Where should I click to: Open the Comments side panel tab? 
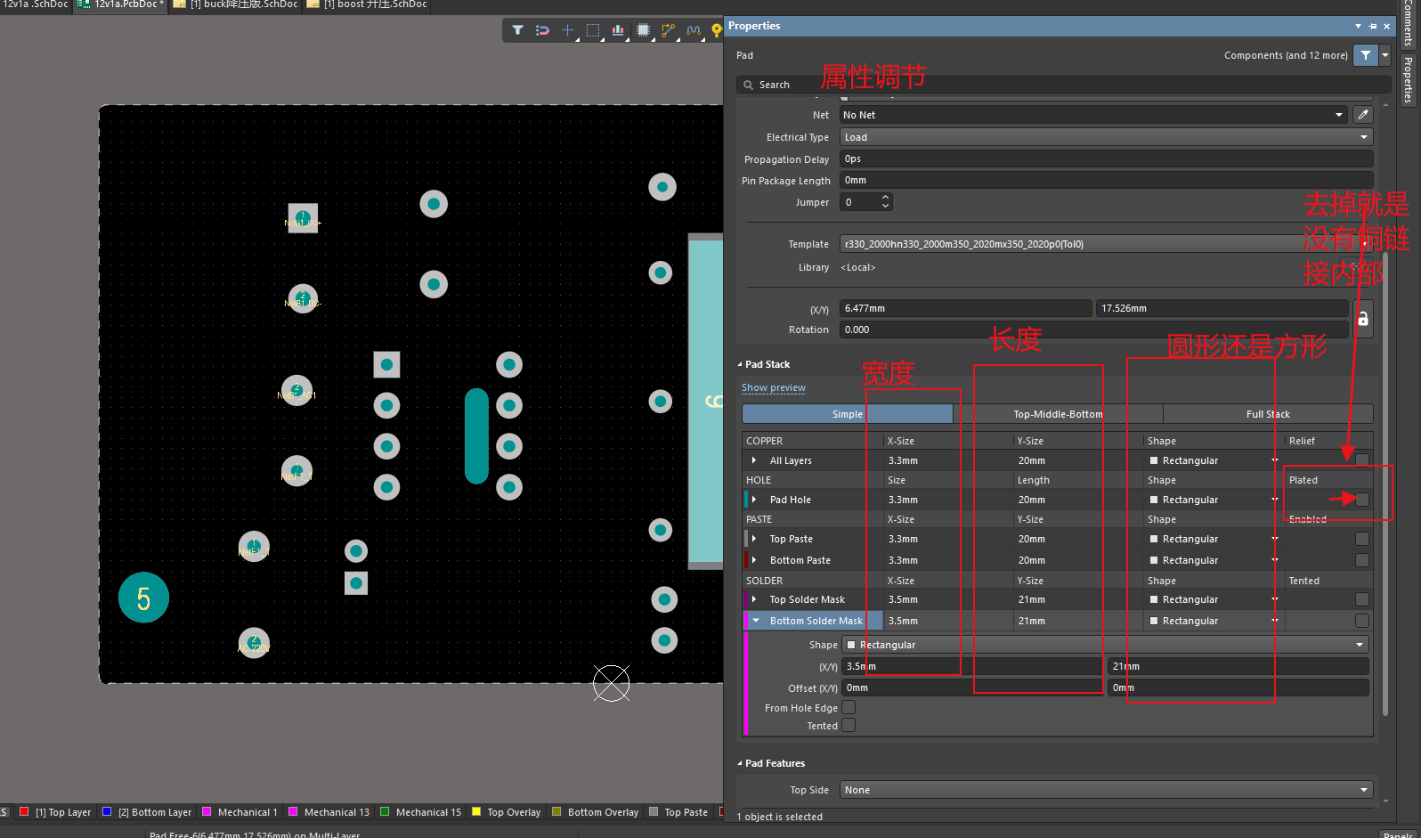point(1408,23)
